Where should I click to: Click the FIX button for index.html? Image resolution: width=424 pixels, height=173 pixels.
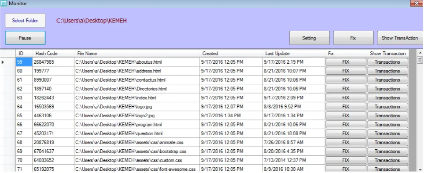(346, 98)
